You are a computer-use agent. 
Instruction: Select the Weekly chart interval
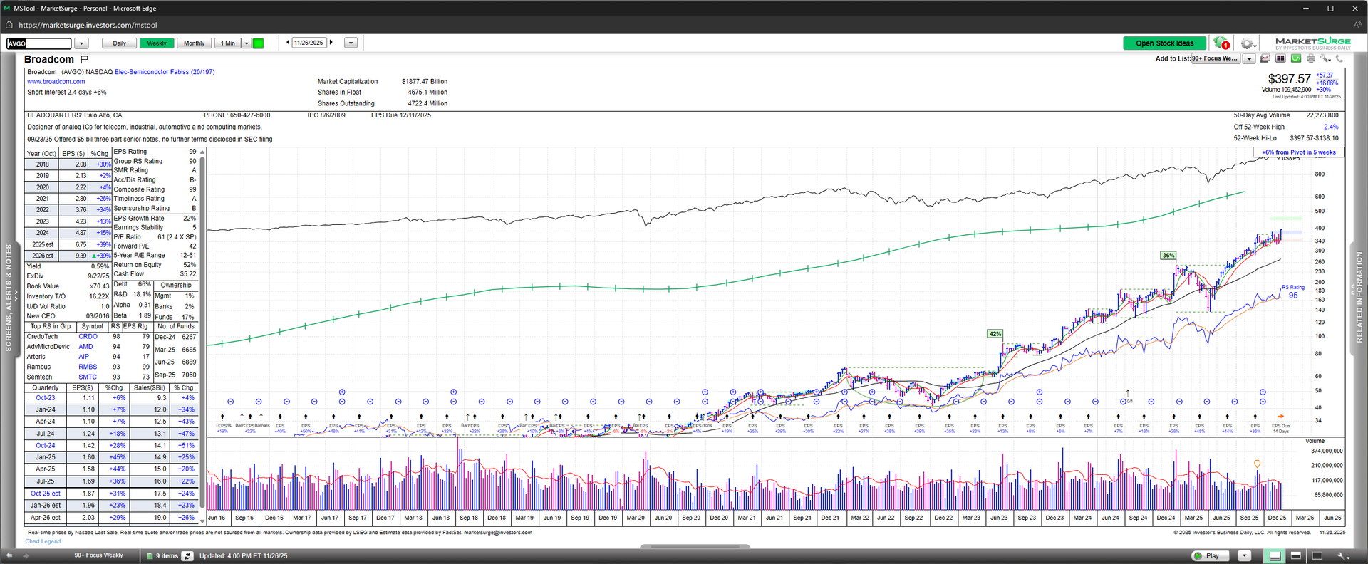coord(156,43)
